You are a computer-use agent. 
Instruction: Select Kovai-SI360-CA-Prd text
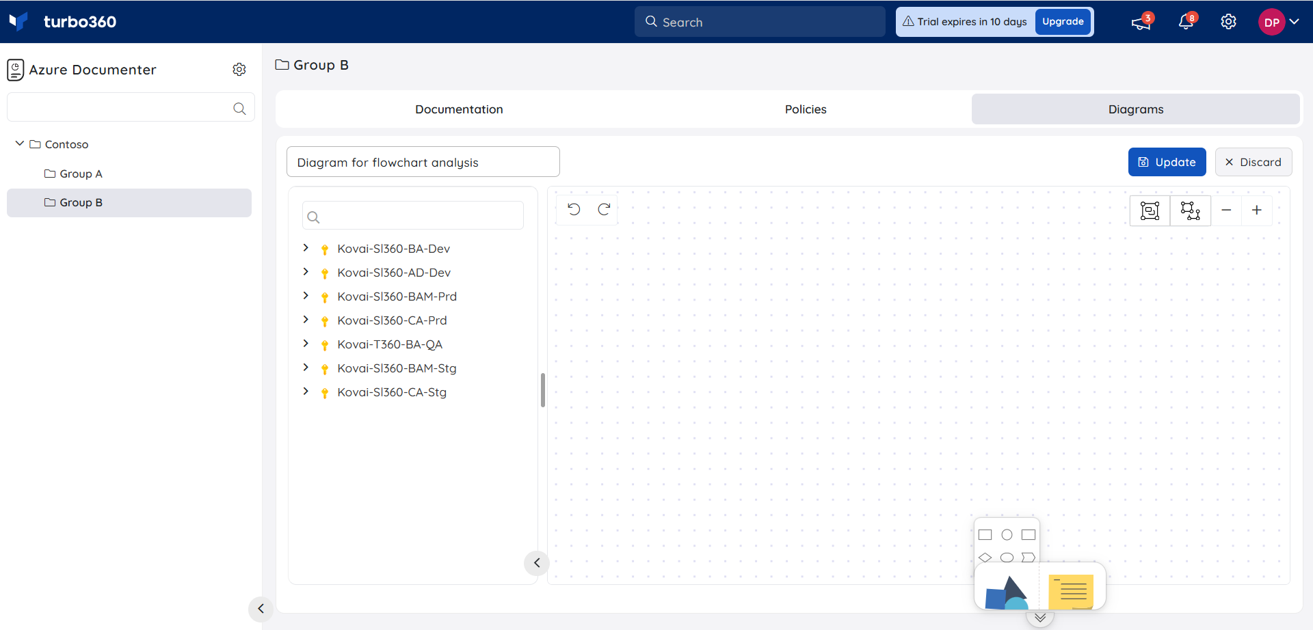pos(392,320)
